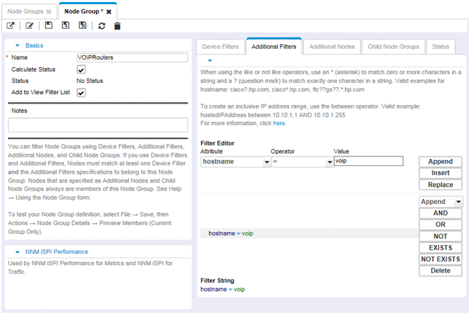Toggle the Calculate Status checkbox
471x315 pixels.
click(x=81, y=69)
